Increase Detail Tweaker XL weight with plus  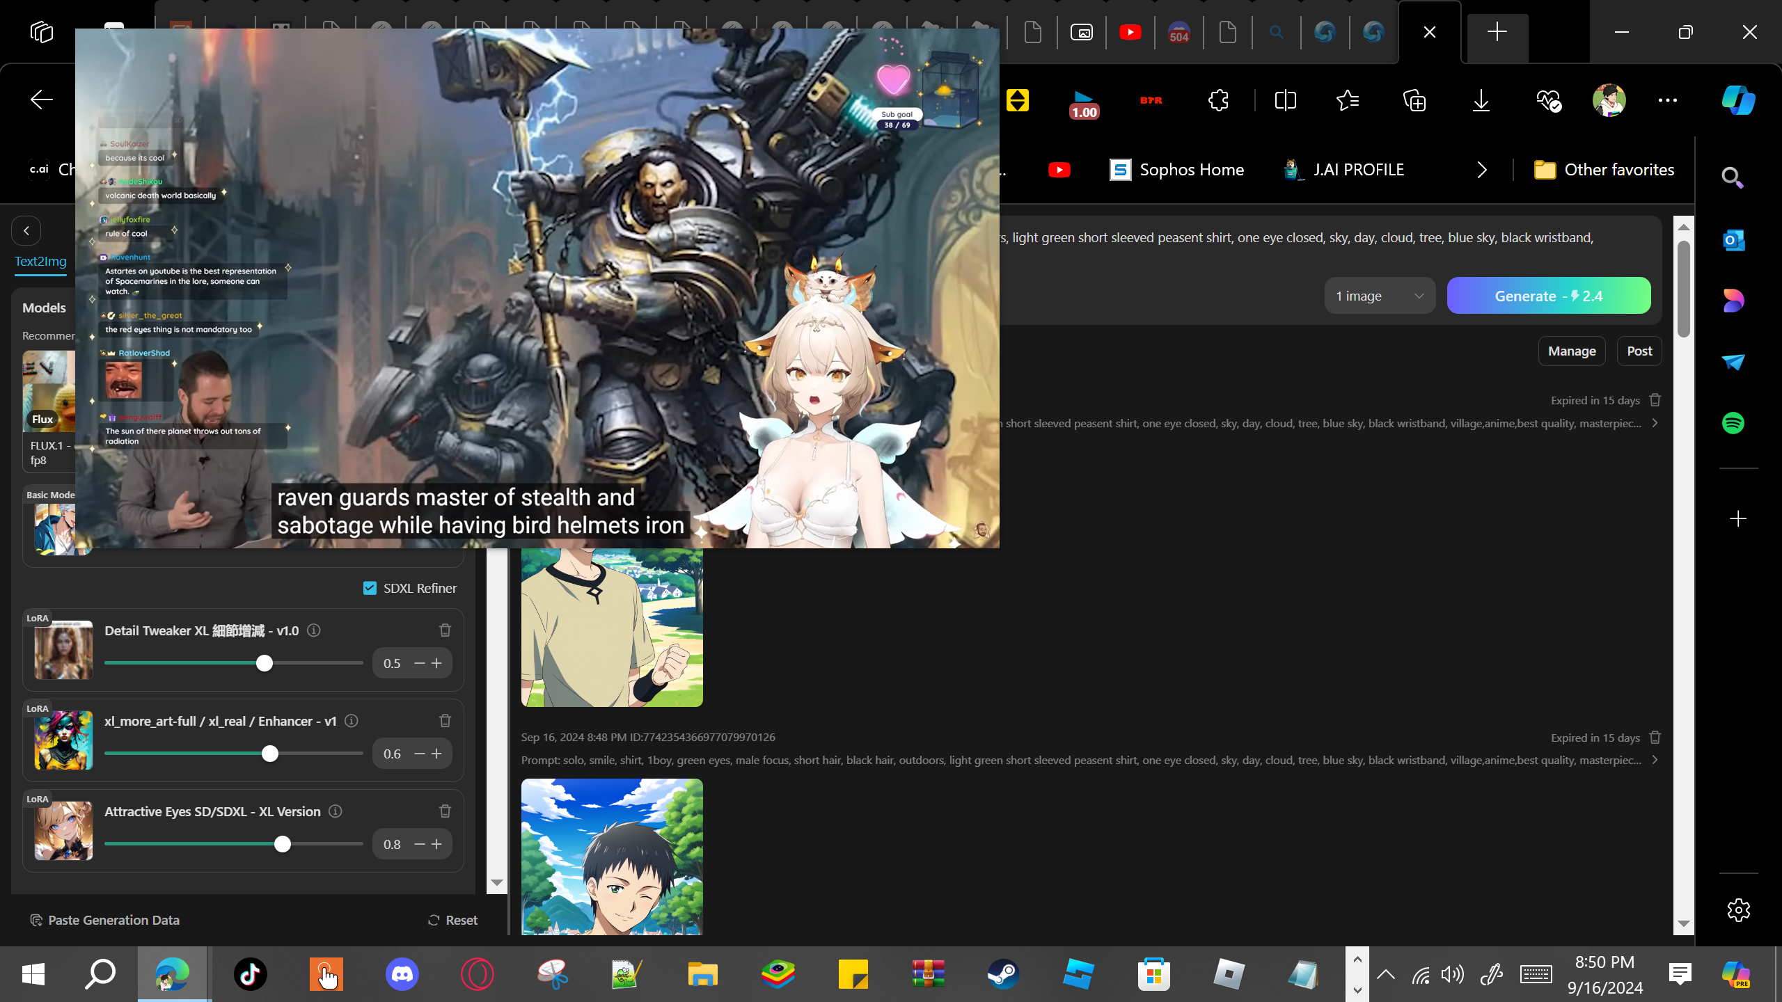[x=436, y=663]
